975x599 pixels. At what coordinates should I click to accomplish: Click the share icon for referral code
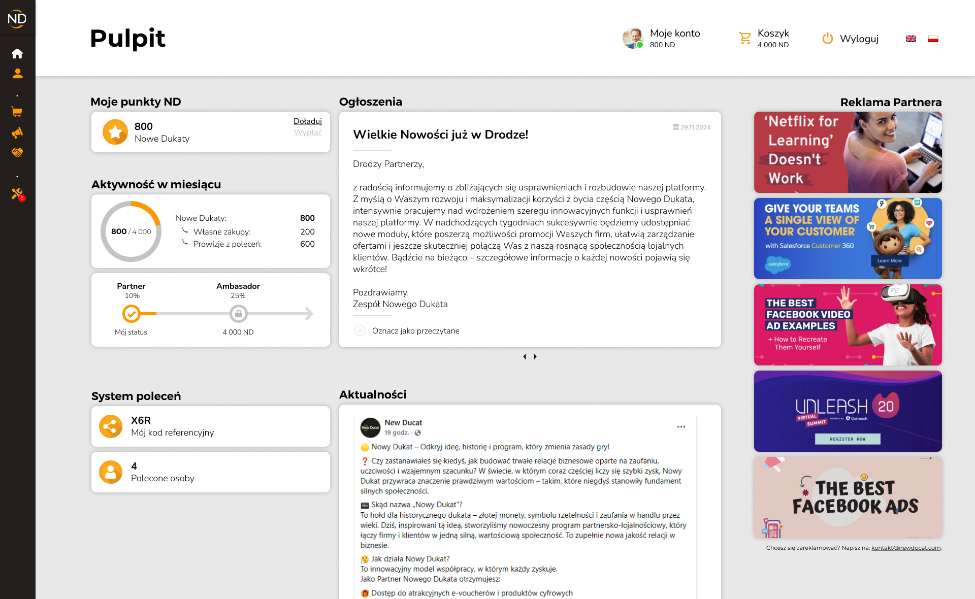tap(111, 426)
